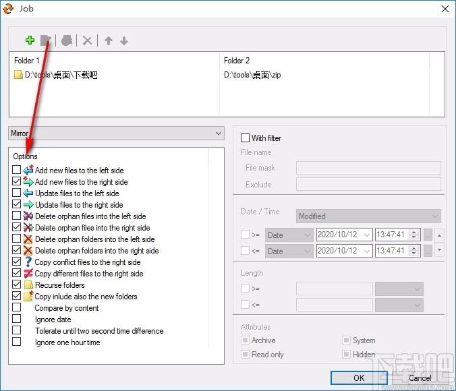Click the gray printer-like toolbar icon
The width and height of the screenshot is (456, 391).
67,40
